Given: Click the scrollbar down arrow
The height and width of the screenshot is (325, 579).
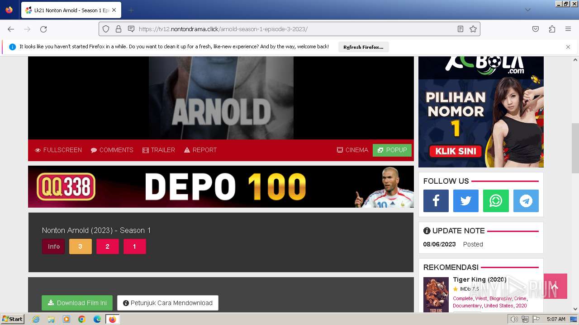Looking at the screenshot, I should 575,309.
